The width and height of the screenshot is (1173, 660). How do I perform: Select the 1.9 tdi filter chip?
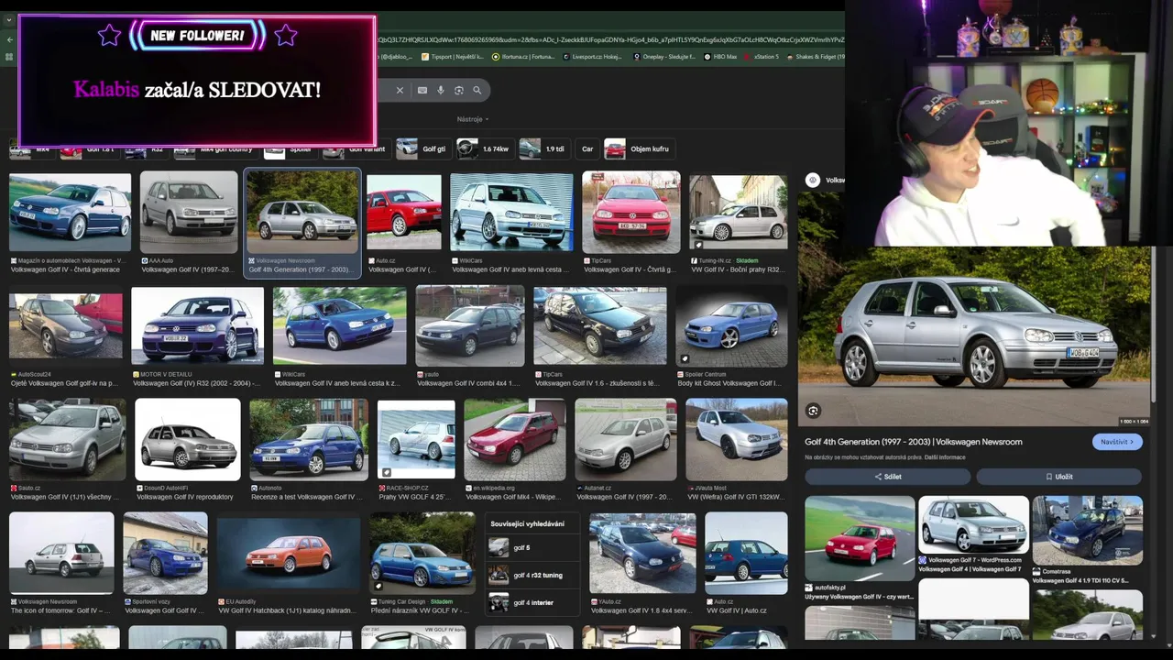[543, 148]
